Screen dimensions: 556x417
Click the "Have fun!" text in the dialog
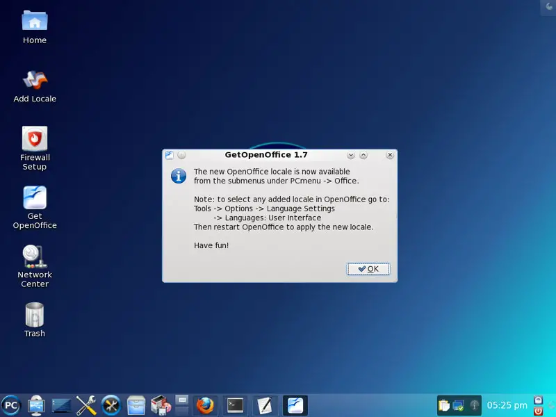pyautogui.click(x=211, y=245)
